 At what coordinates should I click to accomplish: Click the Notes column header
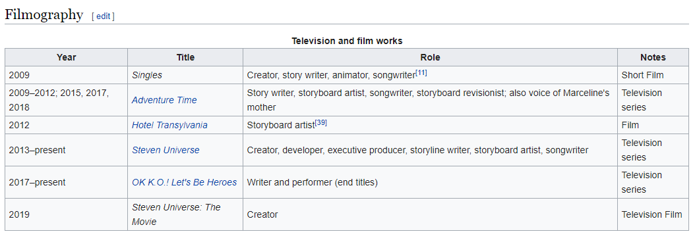653,57
